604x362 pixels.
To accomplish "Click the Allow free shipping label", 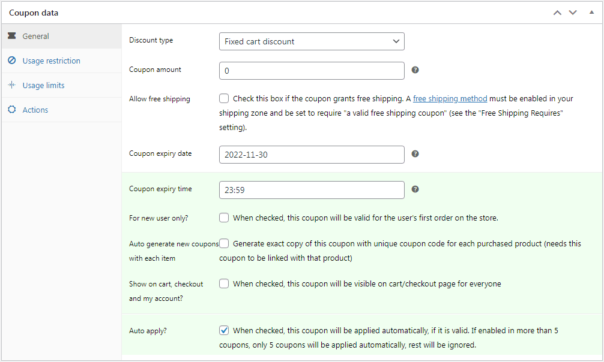I will point(160,99).
